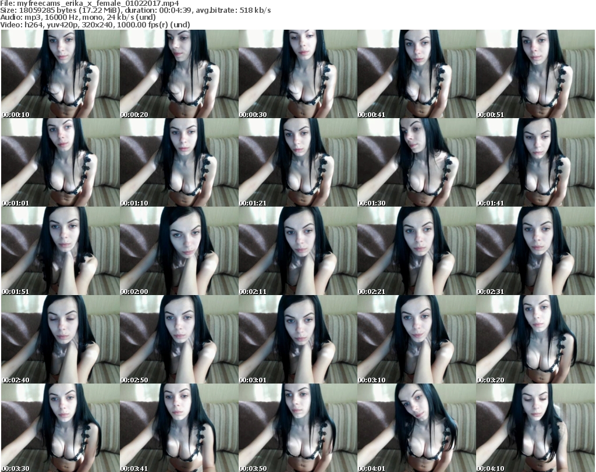This screenshot has height=472, width=596.
Task: Click the Video h264 info line
Action: coord(95,24)
